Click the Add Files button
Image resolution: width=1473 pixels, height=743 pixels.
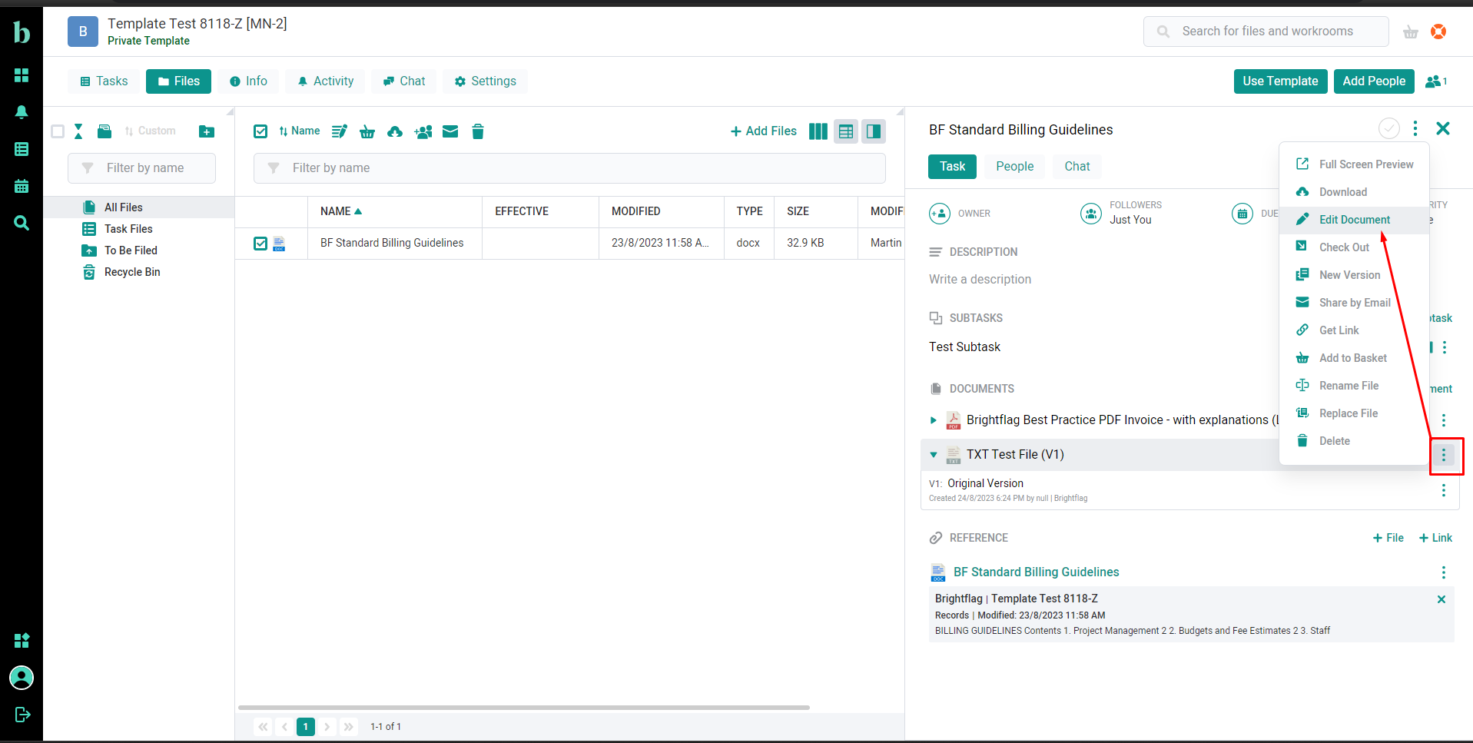point(763,131)
